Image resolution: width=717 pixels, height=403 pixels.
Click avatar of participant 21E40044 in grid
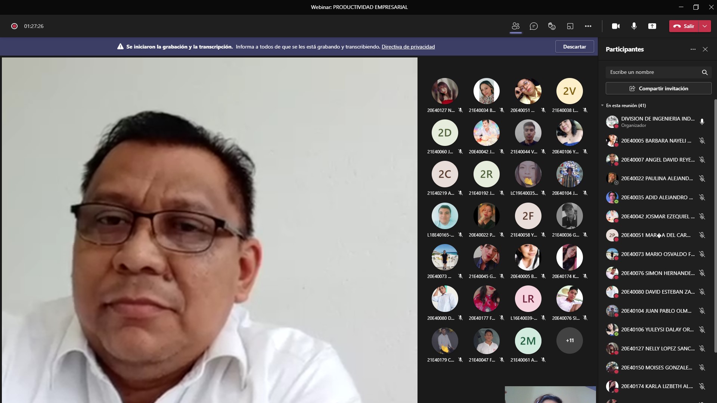(528, 133)
